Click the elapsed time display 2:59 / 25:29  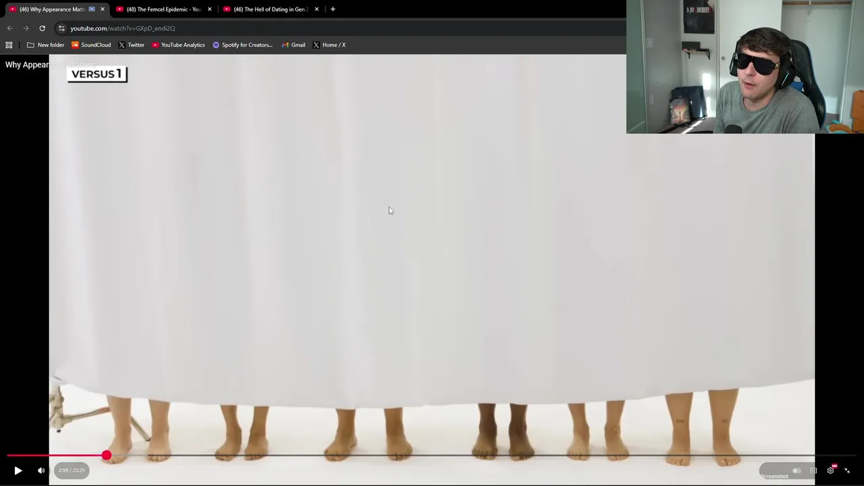(x=72, y=470)
